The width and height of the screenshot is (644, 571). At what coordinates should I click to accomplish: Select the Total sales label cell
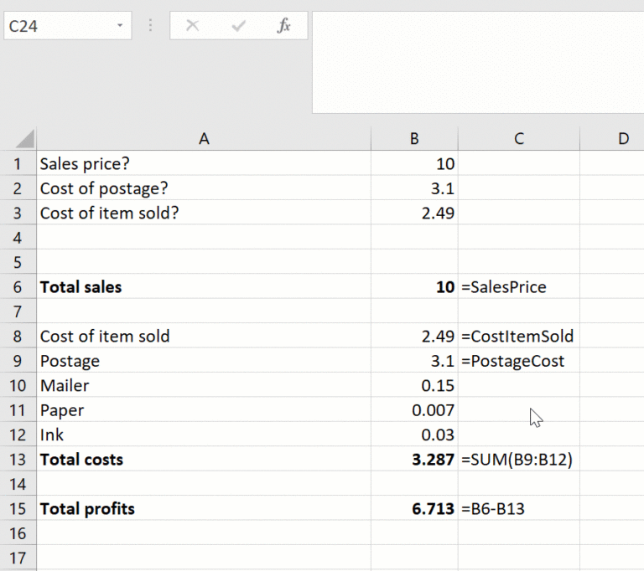click(204, 287)
